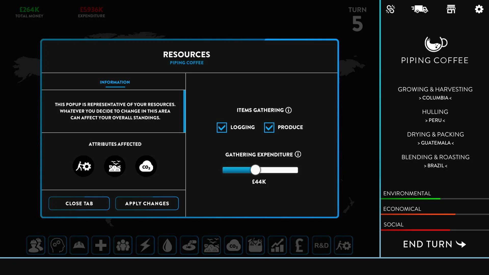Image resolution: width=489 pixels, height=275 pixels.
Task: Uncheck the Logging checkbox
Action: (222, 127)
